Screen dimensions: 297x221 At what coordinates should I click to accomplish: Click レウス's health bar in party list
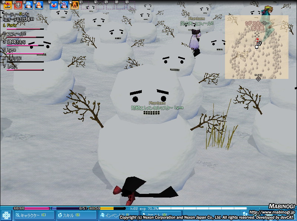pos(25,70)
